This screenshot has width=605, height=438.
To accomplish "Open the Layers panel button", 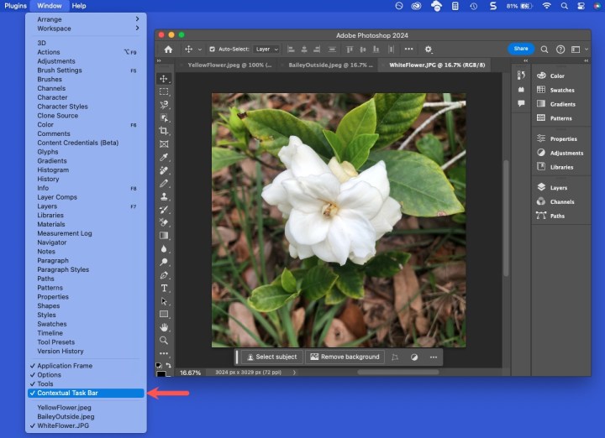I will tap(553, 188).
